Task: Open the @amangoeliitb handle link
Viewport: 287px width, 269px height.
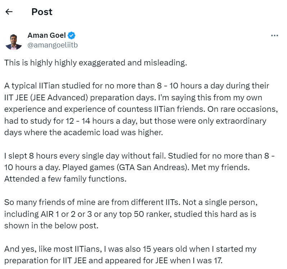Action: tap(53, 45)
